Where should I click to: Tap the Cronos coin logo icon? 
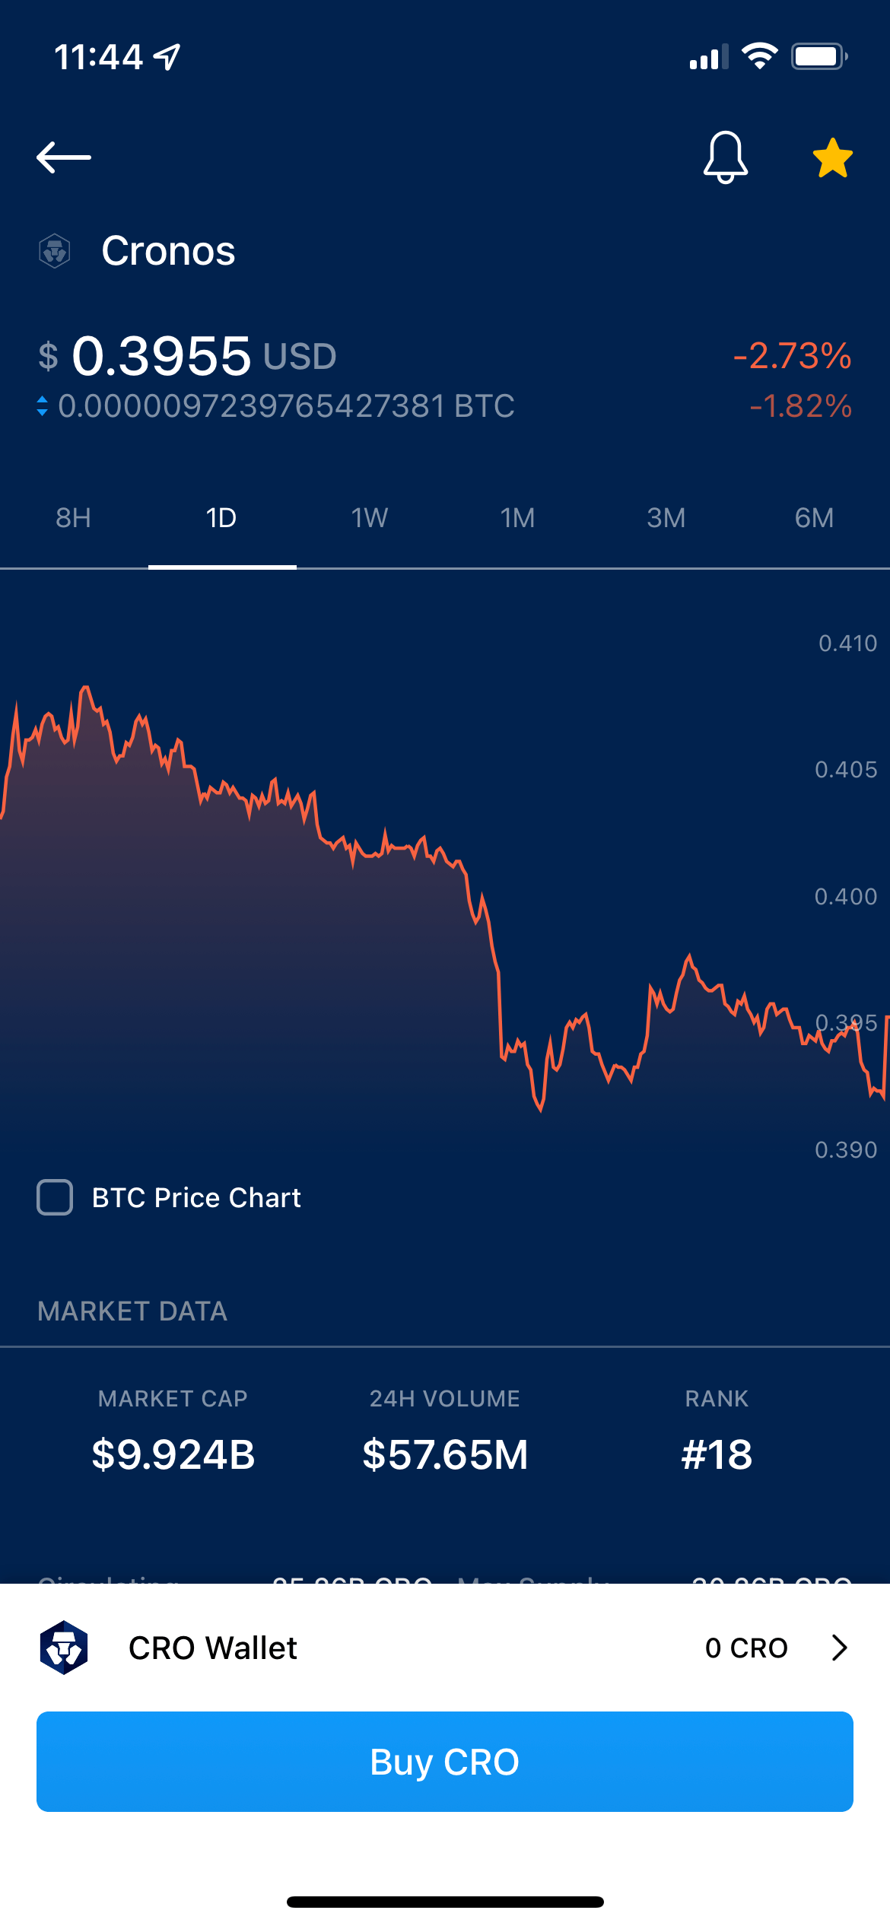[55, 251]
